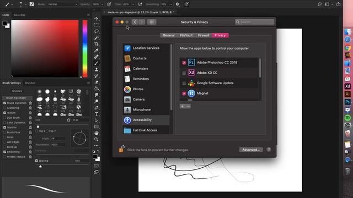The image size is (353, 198).
Task: Enable the Scattering checkbox
Action: coord(4,108)
